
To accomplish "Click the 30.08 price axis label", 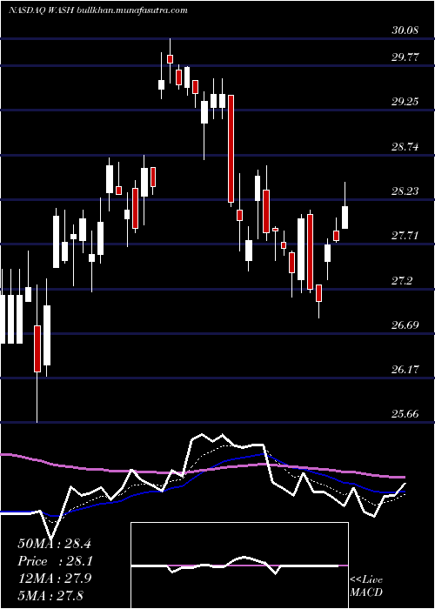I will pos(405,30).
